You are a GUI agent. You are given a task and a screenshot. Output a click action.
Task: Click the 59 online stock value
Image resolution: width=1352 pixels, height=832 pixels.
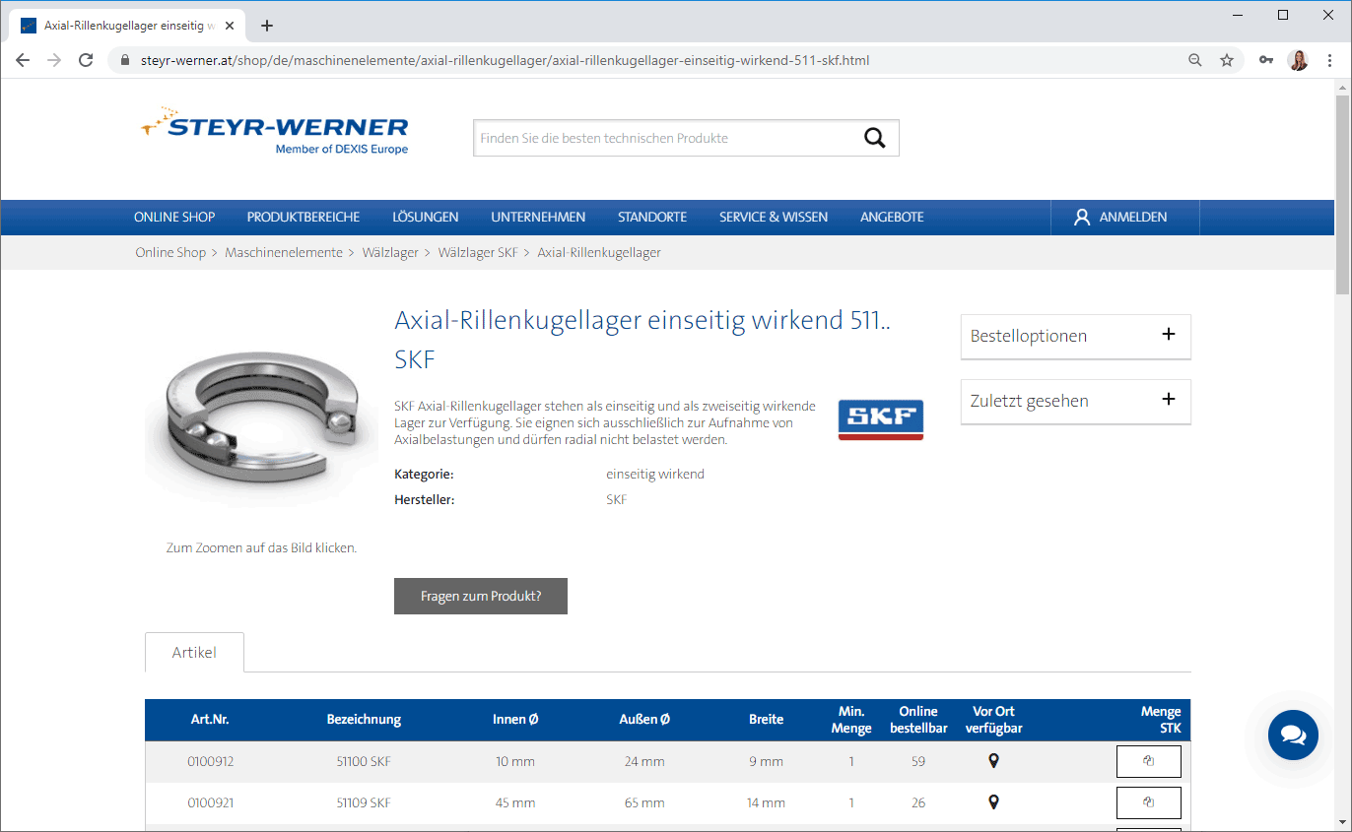pos(918,761)
